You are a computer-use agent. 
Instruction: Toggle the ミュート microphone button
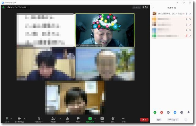coord(7,118)
